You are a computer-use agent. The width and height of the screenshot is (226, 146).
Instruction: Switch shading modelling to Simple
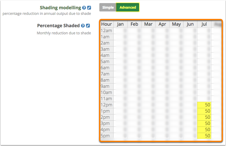[x=108, y=7]
